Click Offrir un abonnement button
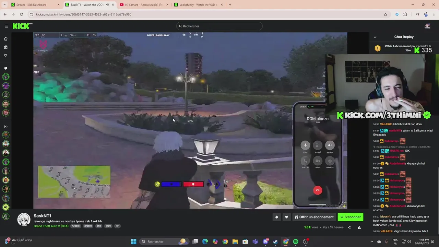The height and width of the screenshot is (247, 439). (x=314, y=217)
